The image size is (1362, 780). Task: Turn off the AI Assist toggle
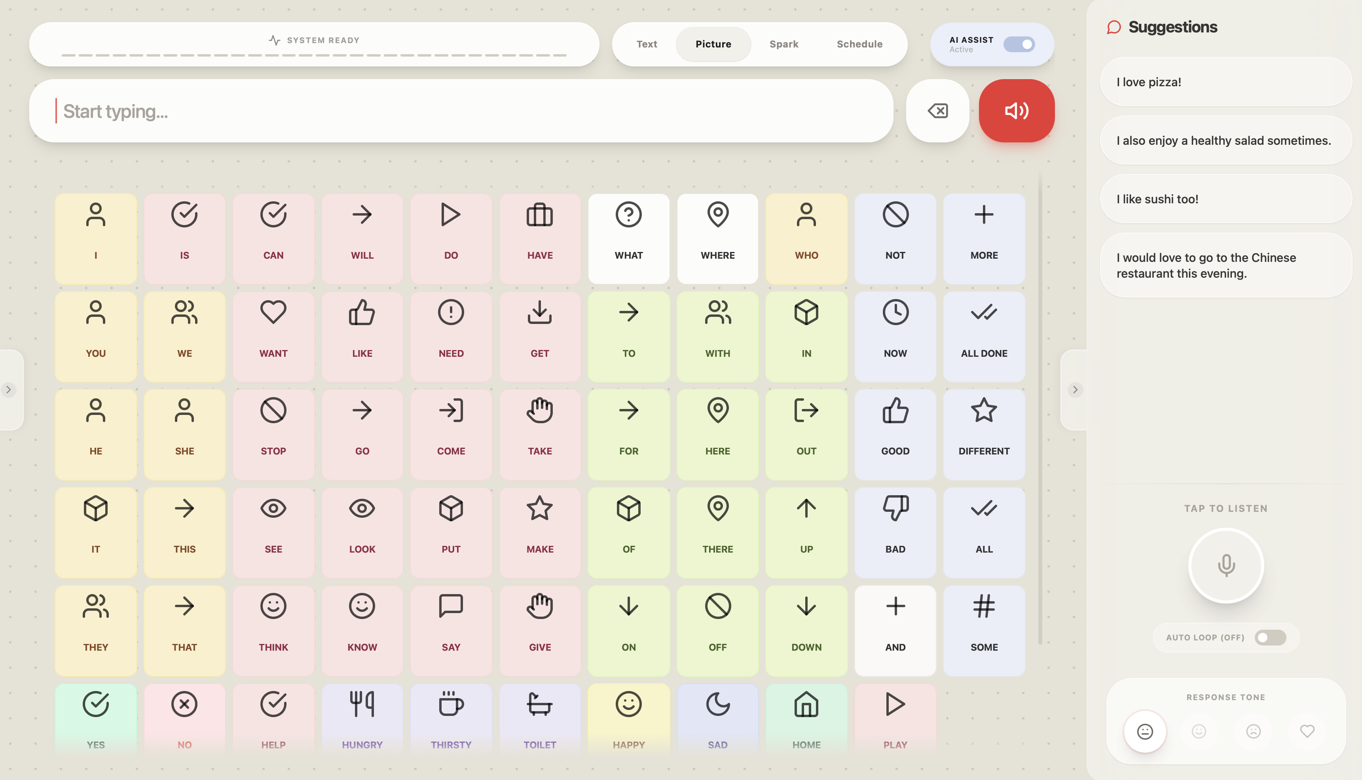(x=1019, y=44)
